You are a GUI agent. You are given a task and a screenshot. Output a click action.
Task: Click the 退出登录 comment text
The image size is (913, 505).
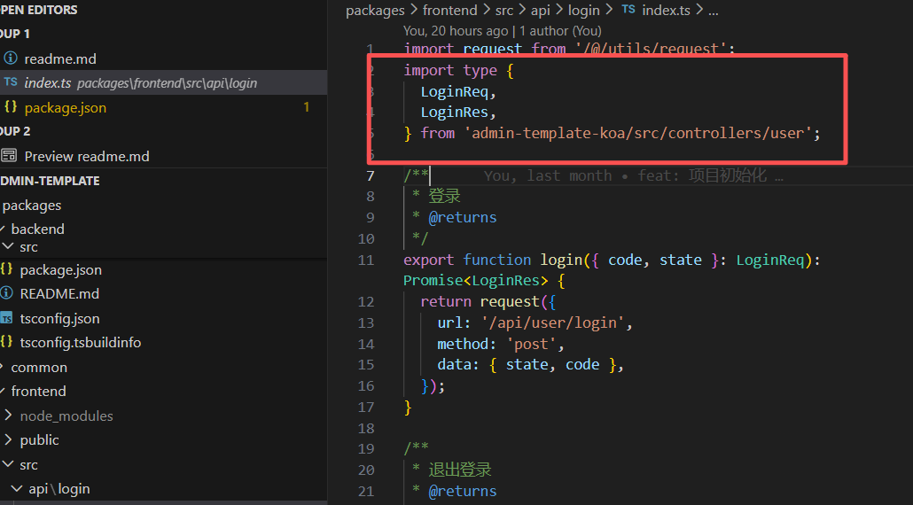[x=460, y=470]
